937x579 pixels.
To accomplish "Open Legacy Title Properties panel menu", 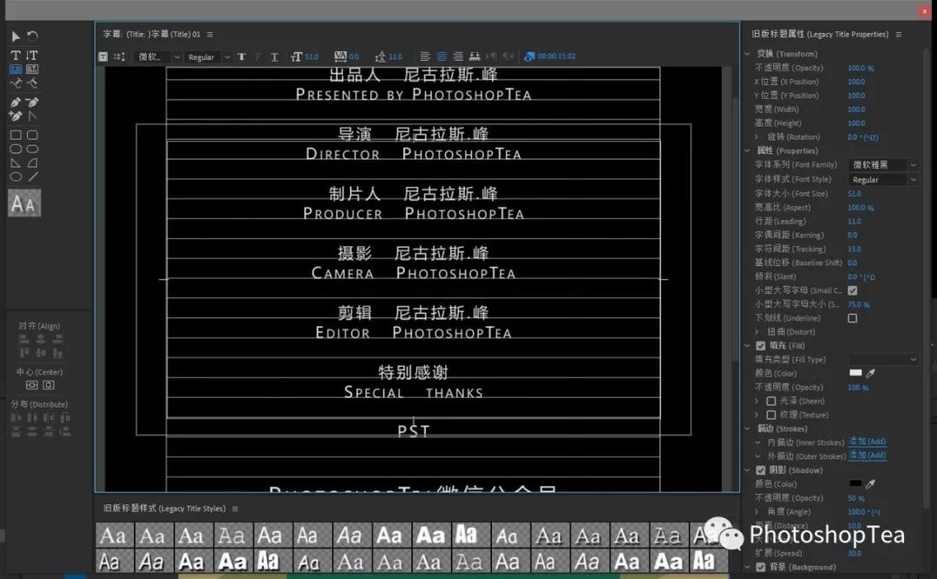I will tap(898, 35).
